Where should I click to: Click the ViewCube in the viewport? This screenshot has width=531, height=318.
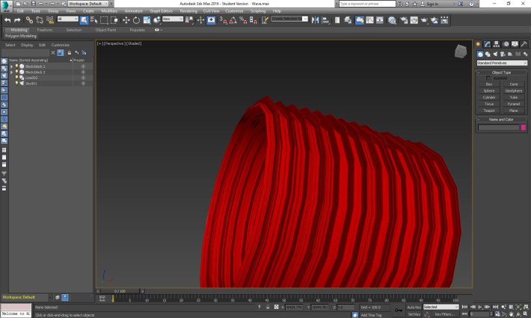[x=461, y=52]
